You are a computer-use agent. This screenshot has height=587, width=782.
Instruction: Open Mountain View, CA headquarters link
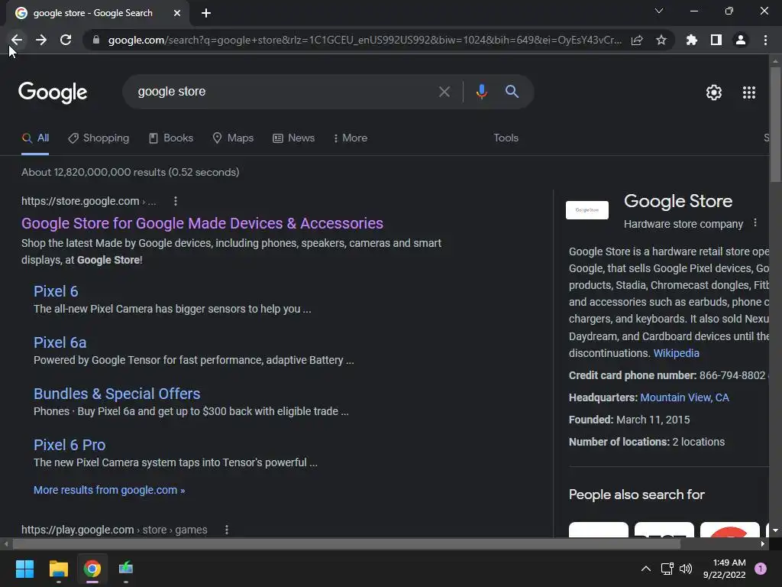coord(684,397)
